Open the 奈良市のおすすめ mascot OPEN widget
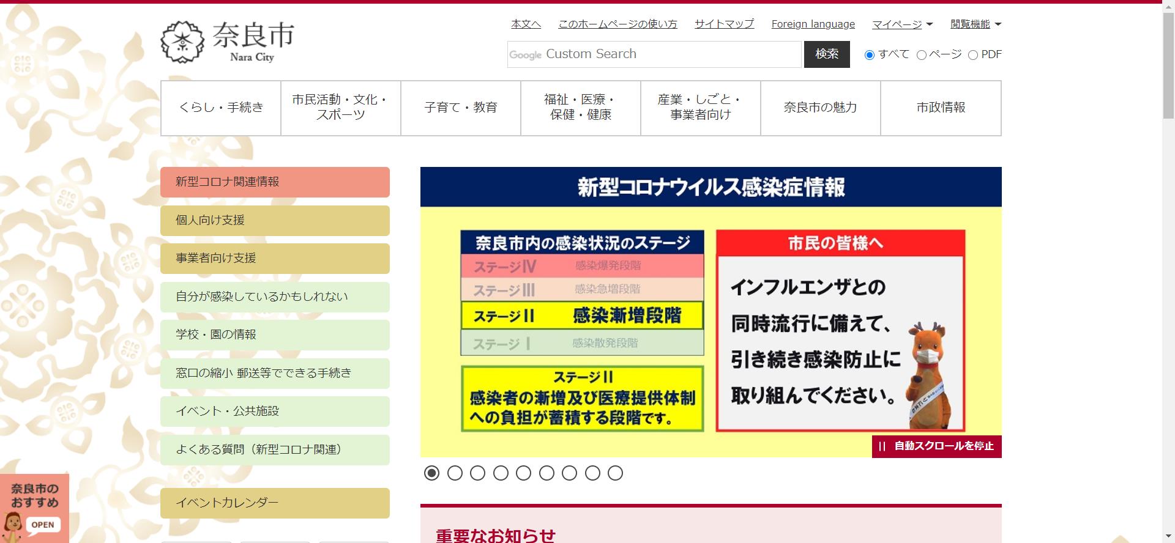The image size is (1175, 543). click(x=34, y=508)
